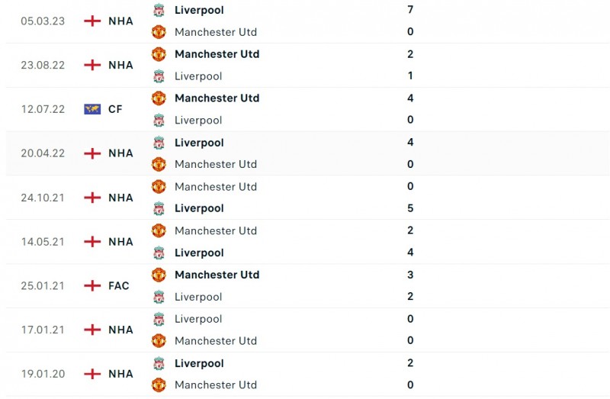This screenshot has height=399, width=610.
Task: Click Liverpool crest in 24.10.21 match
Action: [159, 208]
